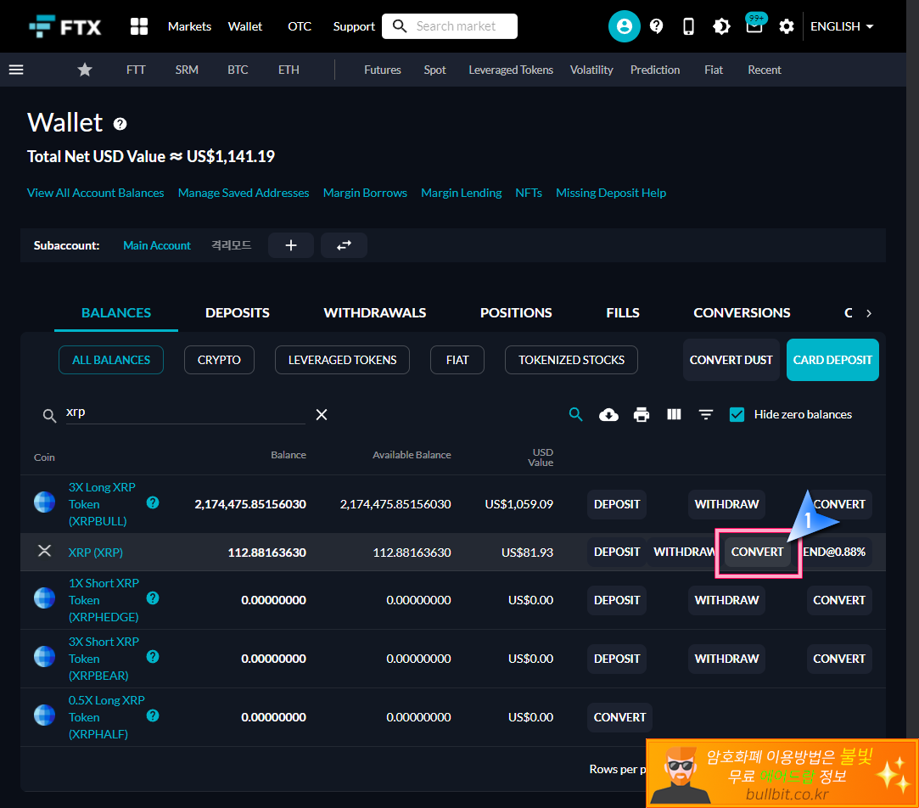Switch to POSITIONS tab
This screenshot has width=919, height=808.
[516, 313]
